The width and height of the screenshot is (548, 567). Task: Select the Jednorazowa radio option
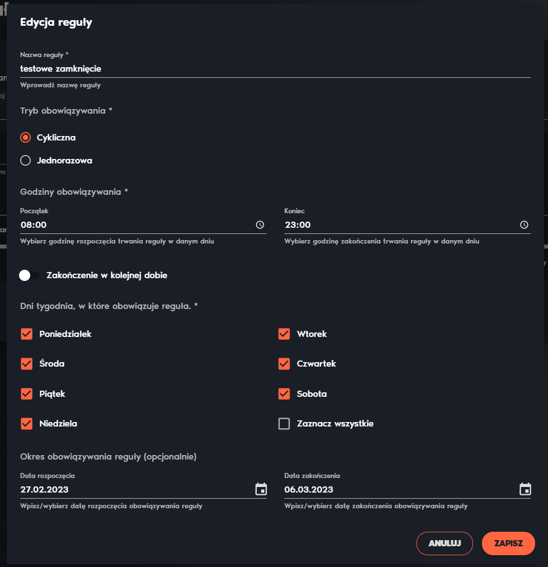click(x=25, y=161)
